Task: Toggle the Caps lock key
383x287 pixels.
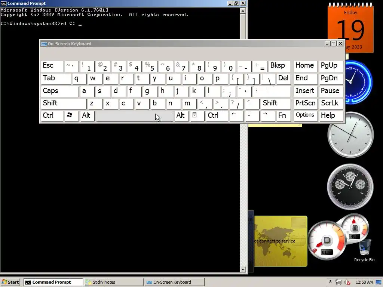Action: 60,91
